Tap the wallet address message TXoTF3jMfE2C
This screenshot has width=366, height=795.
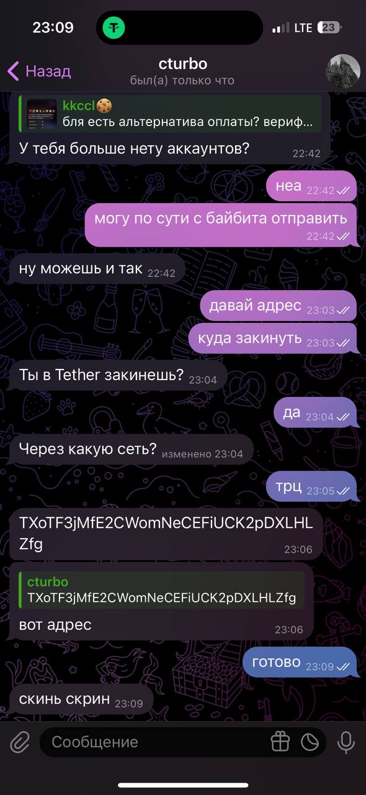pyautogui.click(x=166, y=534)
